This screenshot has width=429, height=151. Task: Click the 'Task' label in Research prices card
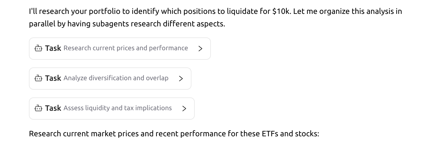[x=53, y=48]
